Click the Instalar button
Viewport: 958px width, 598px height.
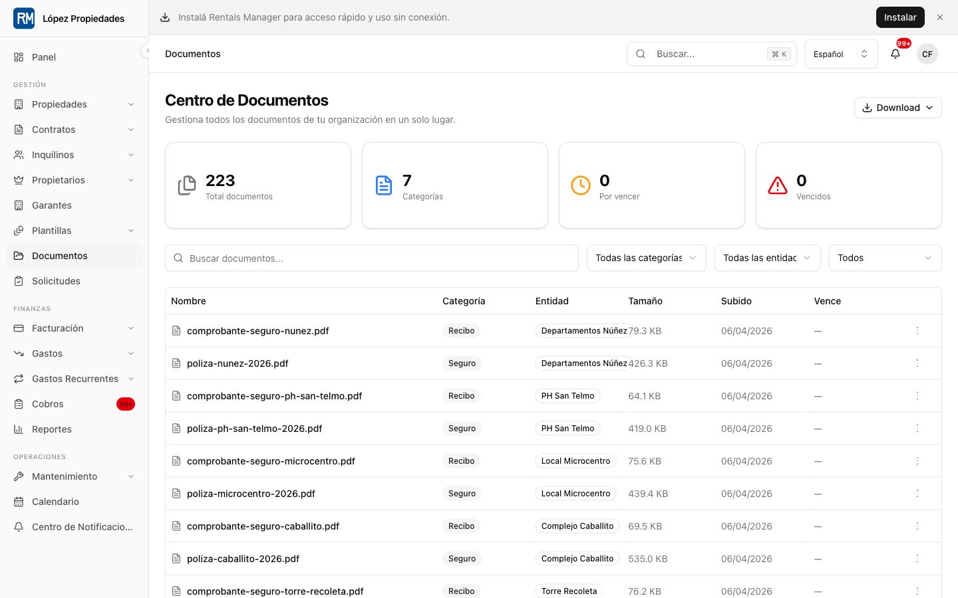pyautogui.click(x=900, y=17)
